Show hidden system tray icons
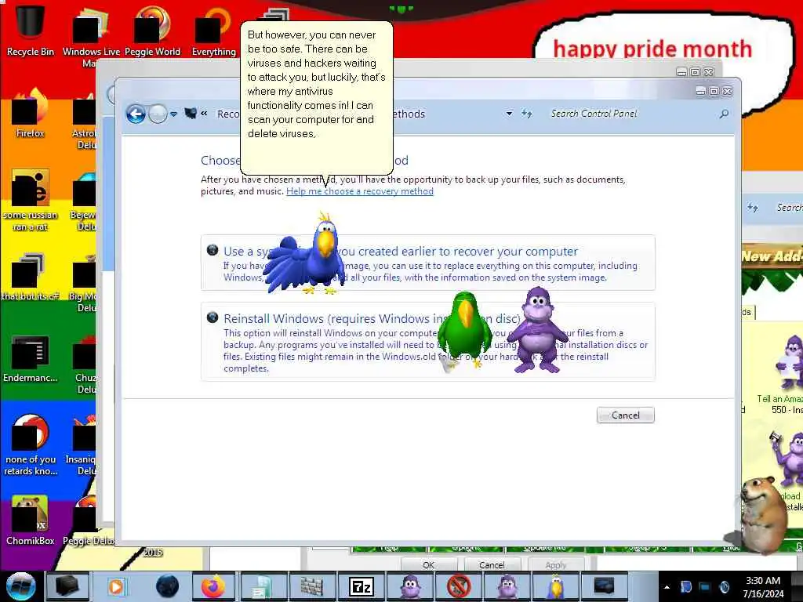The image size is (803, 602). click(667, 587)
